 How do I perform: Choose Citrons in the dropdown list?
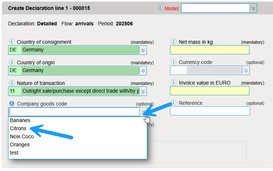point(18,128)
